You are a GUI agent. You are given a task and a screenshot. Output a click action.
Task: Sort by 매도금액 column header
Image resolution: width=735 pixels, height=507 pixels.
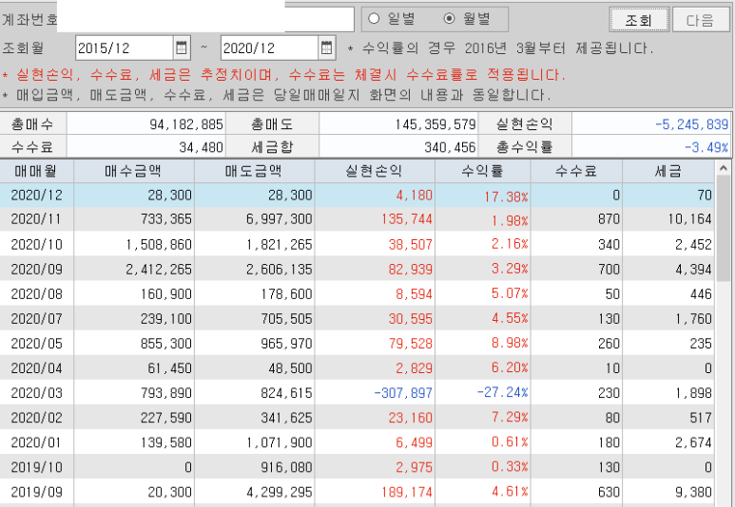click(254, 171)
